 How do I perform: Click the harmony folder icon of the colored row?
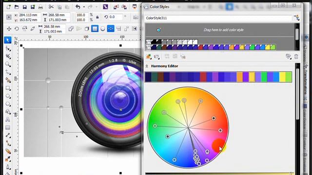pyautogui.click(x=148, y=47)
